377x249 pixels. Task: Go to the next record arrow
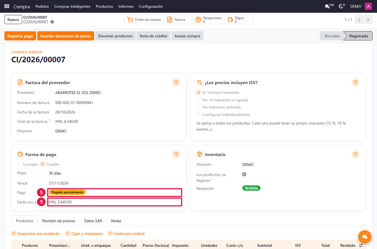click(368, 20)
